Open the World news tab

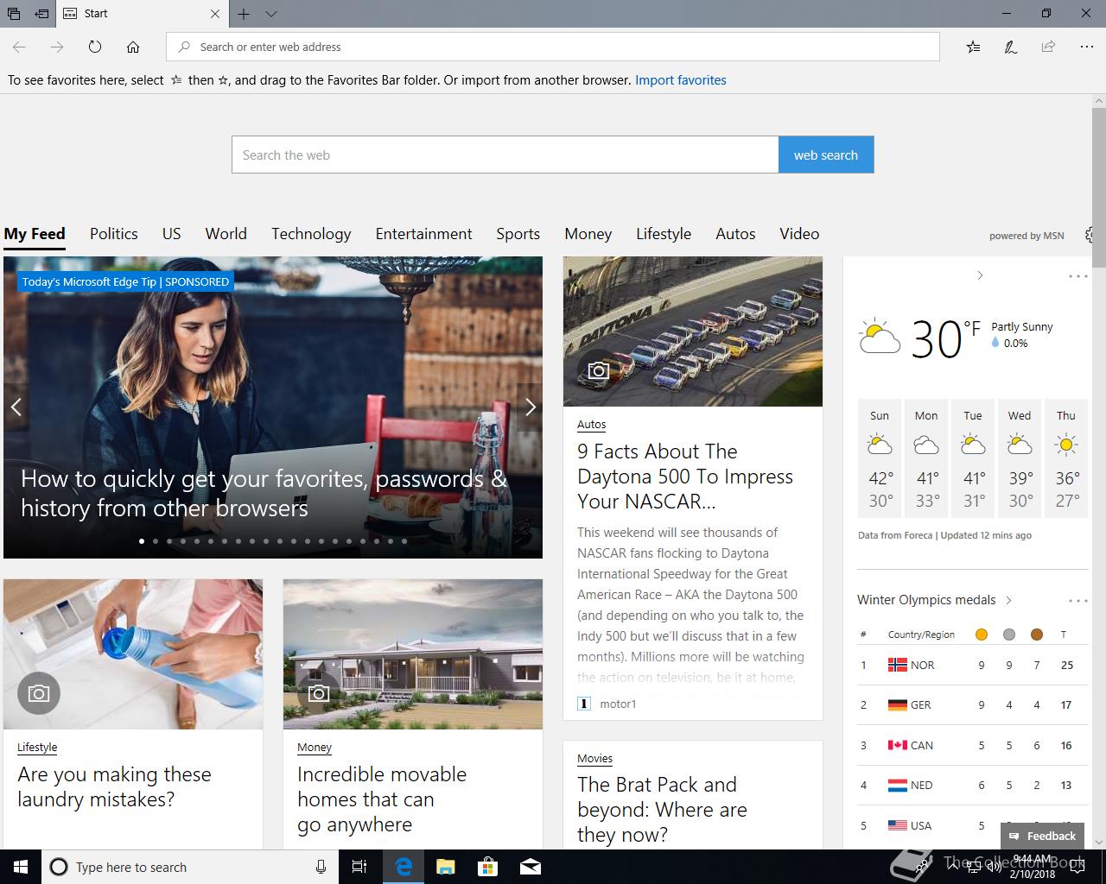pos(226,234)
